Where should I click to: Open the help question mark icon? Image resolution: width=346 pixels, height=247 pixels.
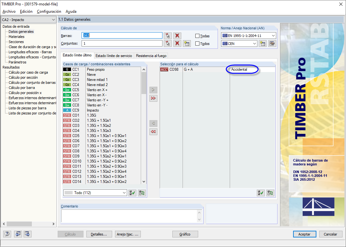pyautogui.click(x=7, y=234)
